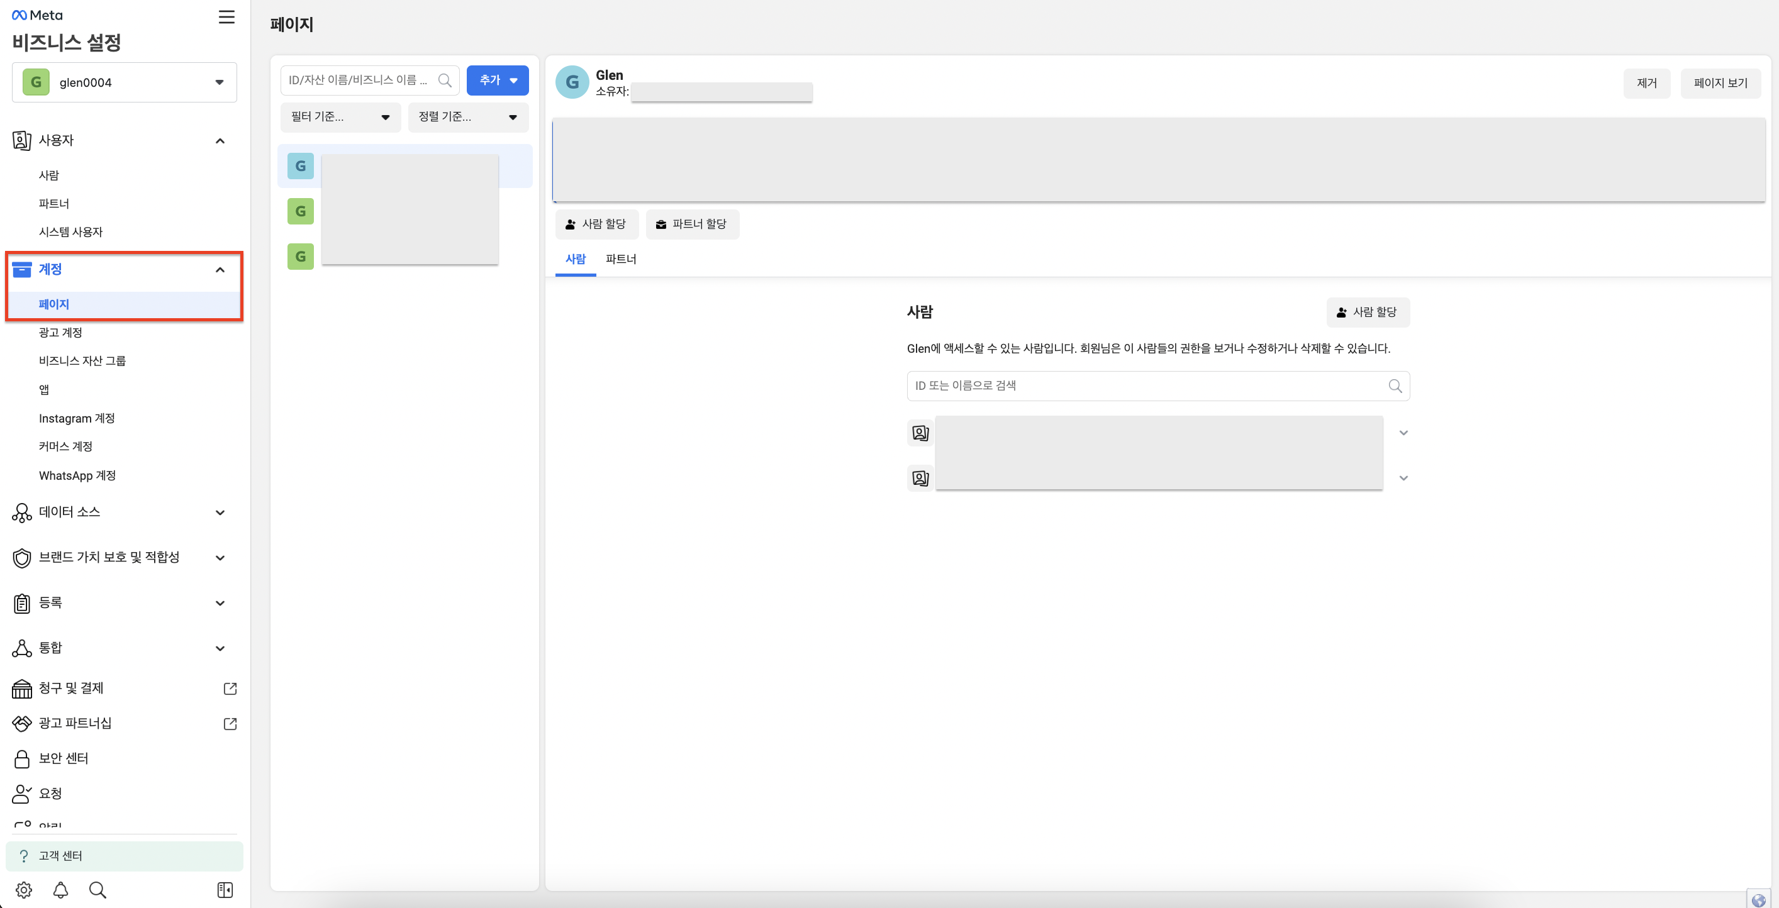Open the glen0004 business account dropdown
1779x908 pixels.
(x=125, y=82)
